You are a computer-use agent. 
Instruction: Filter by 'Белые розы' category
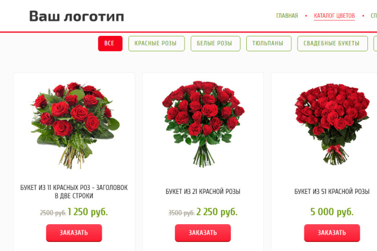tap(215, 43)
